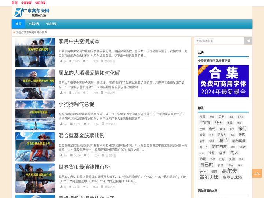Image resolution: width=264 pixels, height=198 pixels.
Task: Click 首页 link in the top red menu
Action: (15, 3)
